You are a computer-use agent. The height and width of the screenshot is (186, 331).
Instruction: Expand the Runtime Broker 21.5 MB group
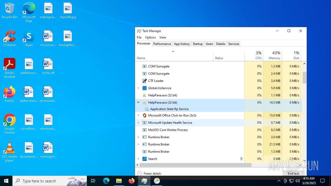(138, 144)
